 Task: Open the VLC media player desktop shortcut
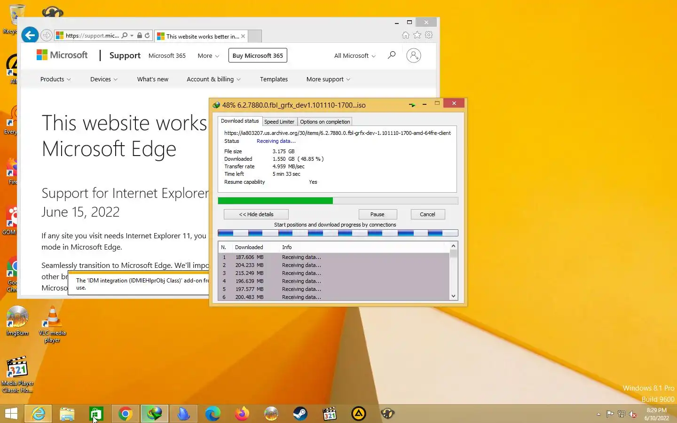(x=52, y=324)
